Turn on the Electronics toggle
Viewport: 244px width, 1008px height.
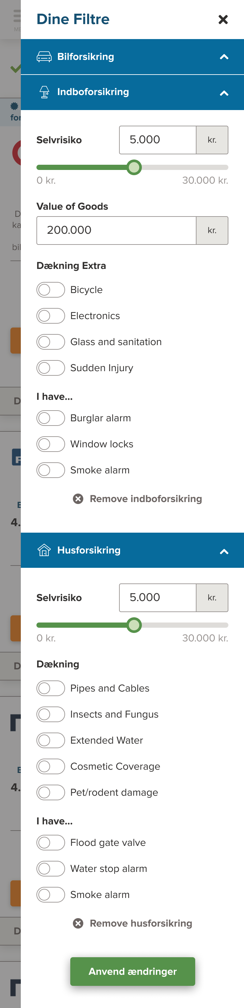pyautogui.click(x=50, y=316)
